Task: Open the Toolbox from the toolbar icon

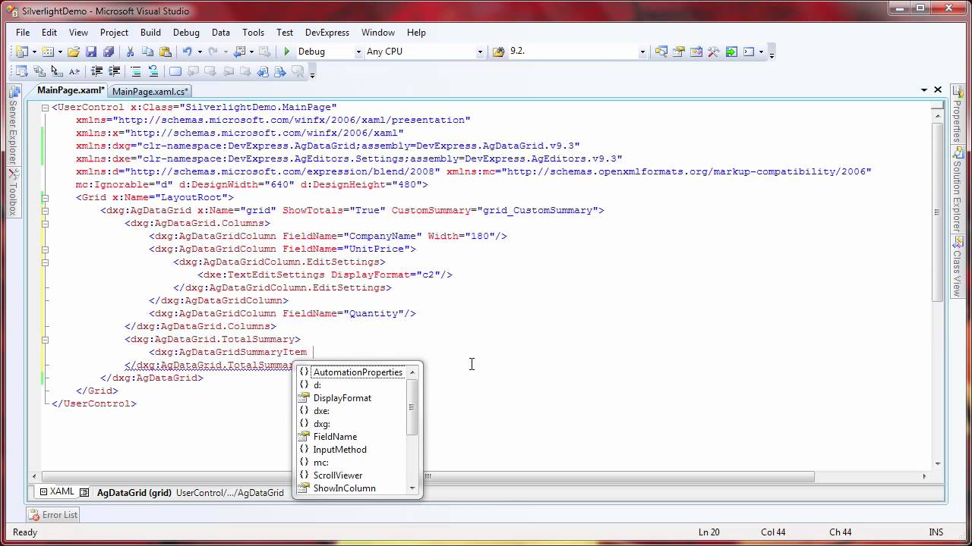Action: (713, 52)
